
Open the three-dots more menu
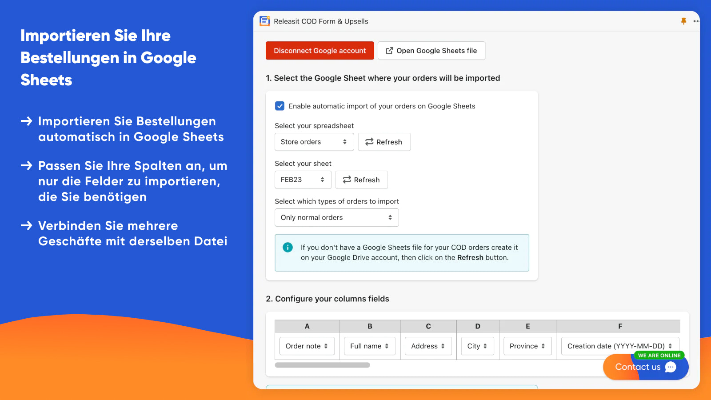(x=696, y=21)
